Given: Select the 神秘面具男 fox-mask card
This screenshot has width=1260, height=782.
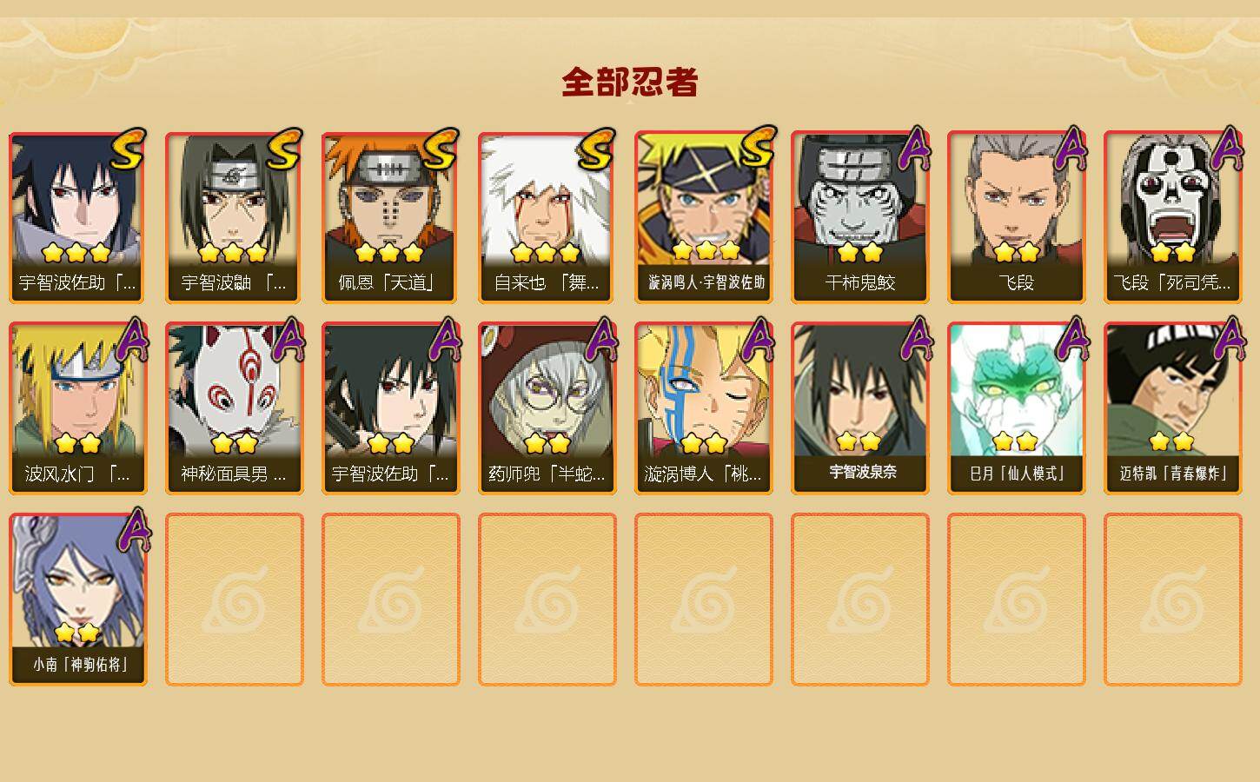Looking at the screenshot, I should 234,408.
